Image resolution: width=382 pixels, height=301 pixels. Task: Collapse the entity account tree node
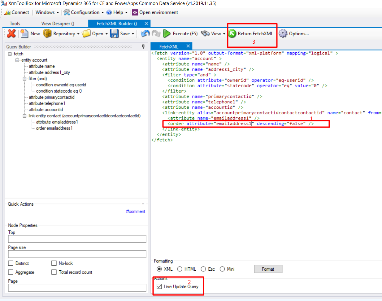click(x=17, y=60)
